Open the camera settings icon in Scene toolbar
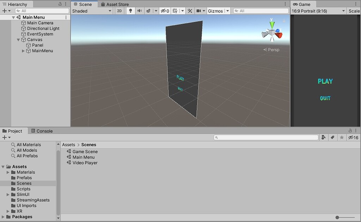Screen dimensions: 361x222 click(200, 11)
